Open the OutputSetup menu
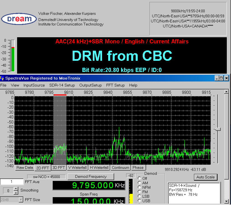Screen dimensions: 231x205 coord(91,85)
